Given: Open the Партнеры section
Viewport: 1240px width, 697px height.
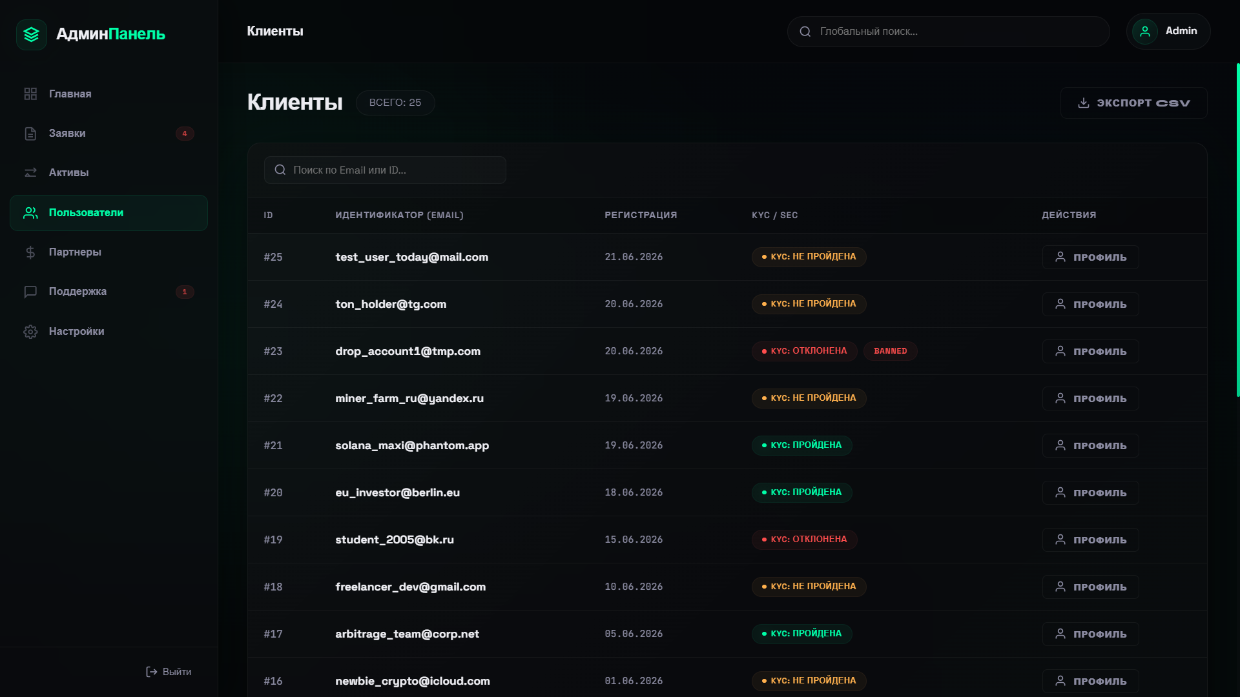Looking at the screenshot, I should [108, 252].
